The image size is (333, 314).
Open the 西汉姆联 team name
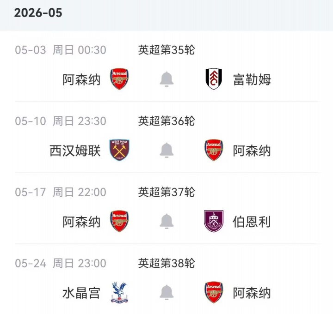click(75, 151)
